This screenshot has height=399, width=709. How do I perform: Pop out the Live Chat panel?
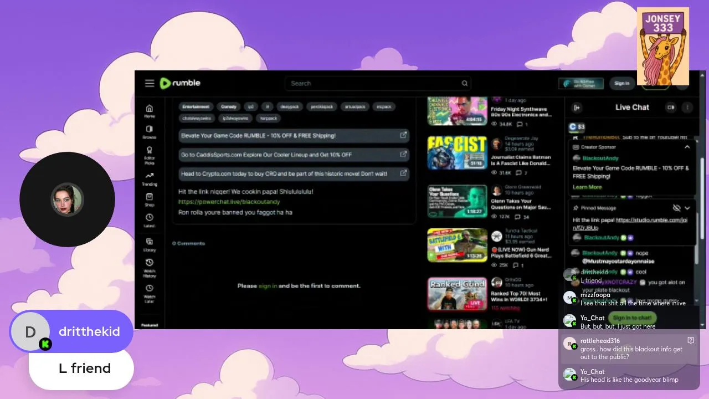click(577, 108)
